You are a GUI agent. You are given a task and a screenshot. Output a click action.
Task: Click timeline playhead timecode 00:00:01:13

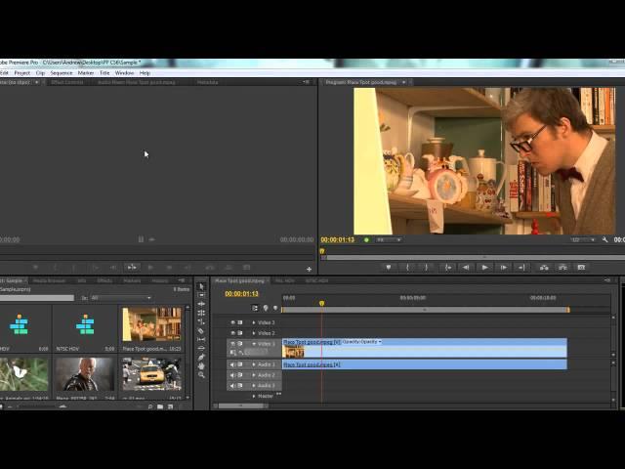pyautogui.click(x=241, y=294)
